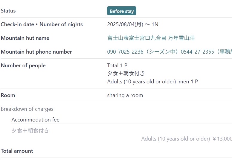Click the Breakdown of charges heading
This screenshot has width=232, height=162.
point(27,109)
